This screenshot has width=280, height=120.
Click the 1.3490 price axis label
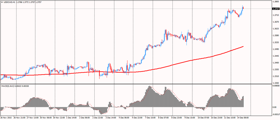click(x=276, y=49)
